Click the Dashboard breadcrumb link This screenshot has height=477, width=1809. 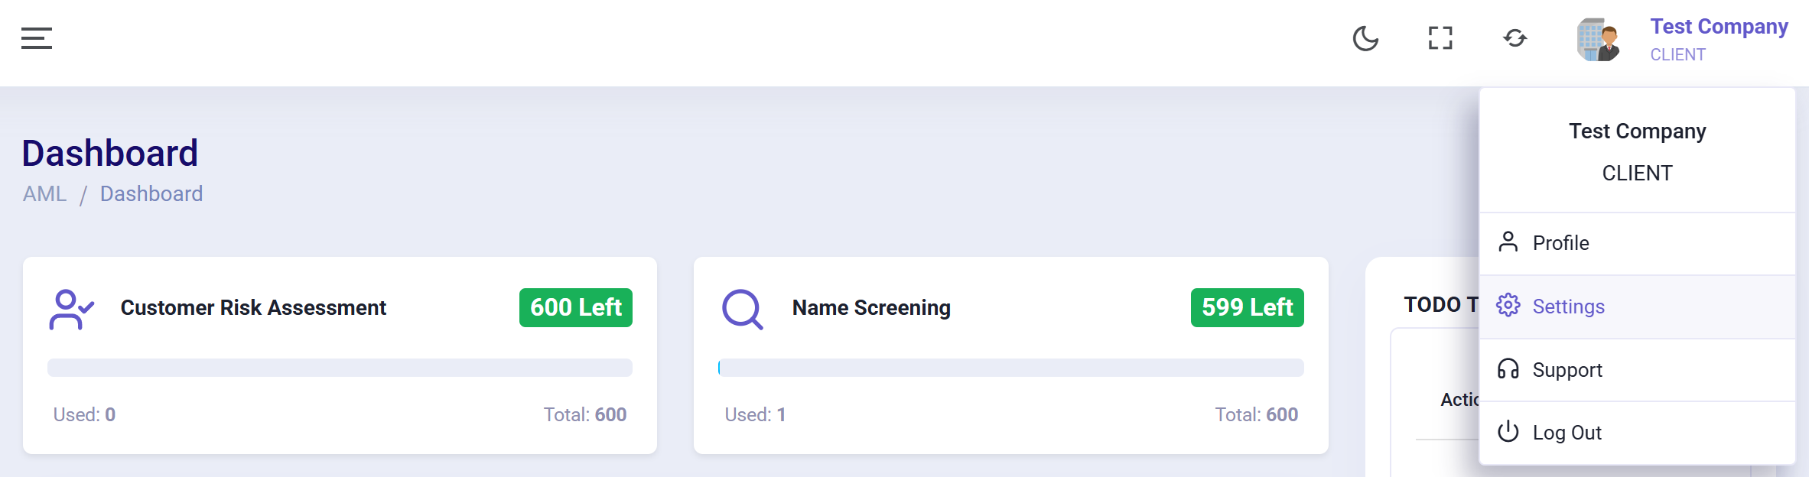point(151,194)
